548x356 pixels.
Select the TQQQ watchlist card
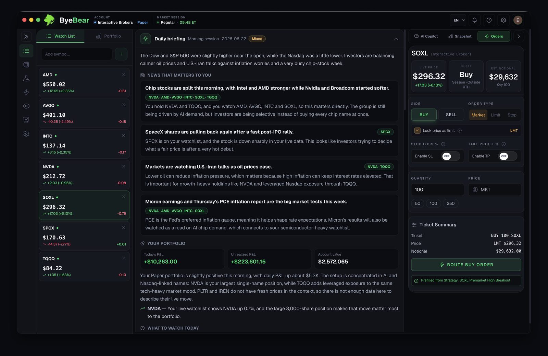[84, 266]
